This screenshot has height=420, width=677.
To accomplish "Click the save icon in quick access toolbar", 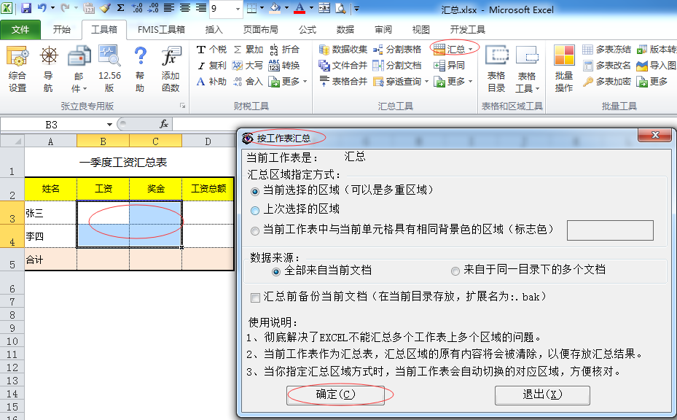I will point(26,9).
